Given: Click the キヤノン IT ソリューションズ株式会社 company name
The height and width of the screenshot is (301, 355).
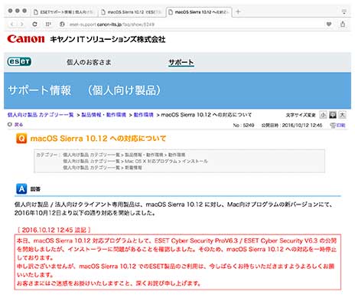Looking at the screenshot, I should tap(107, 39).
